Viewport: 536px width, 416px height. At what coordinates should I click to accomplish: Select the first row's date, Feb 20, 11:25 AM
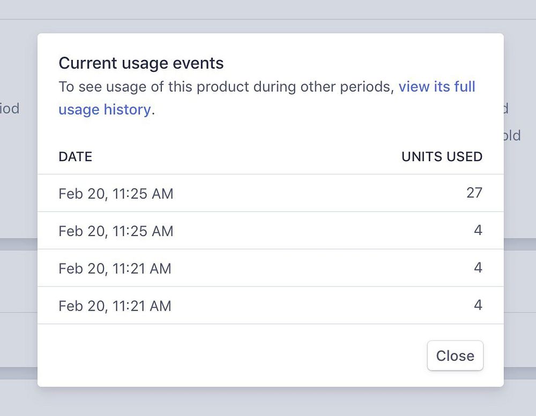point(116,193)
